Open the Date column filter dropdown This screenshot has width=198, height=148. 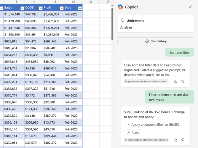(80, 8)
